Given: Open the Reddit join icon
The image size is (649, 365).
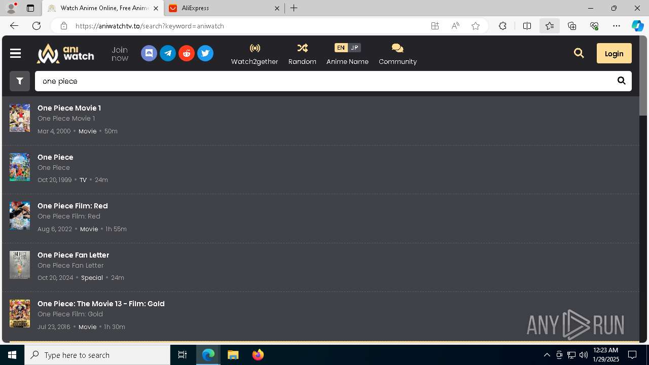Looking at the screenshot, I should [187, 53].
